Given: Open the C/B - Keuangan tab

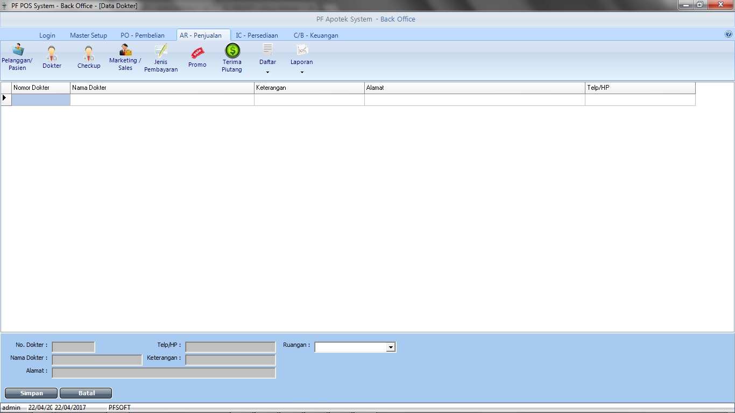Looking at the screenshot, I should point(316,35).
